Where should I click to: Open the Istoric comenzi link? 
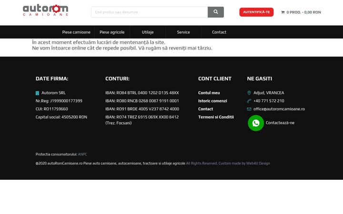click(x=212, y=101)
